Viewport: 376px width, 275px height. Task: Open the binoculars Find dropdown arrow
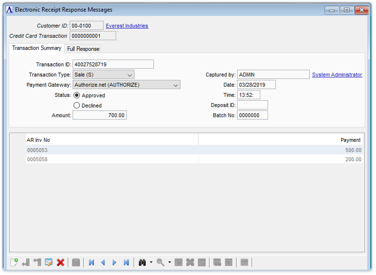[x=151, y=262]
